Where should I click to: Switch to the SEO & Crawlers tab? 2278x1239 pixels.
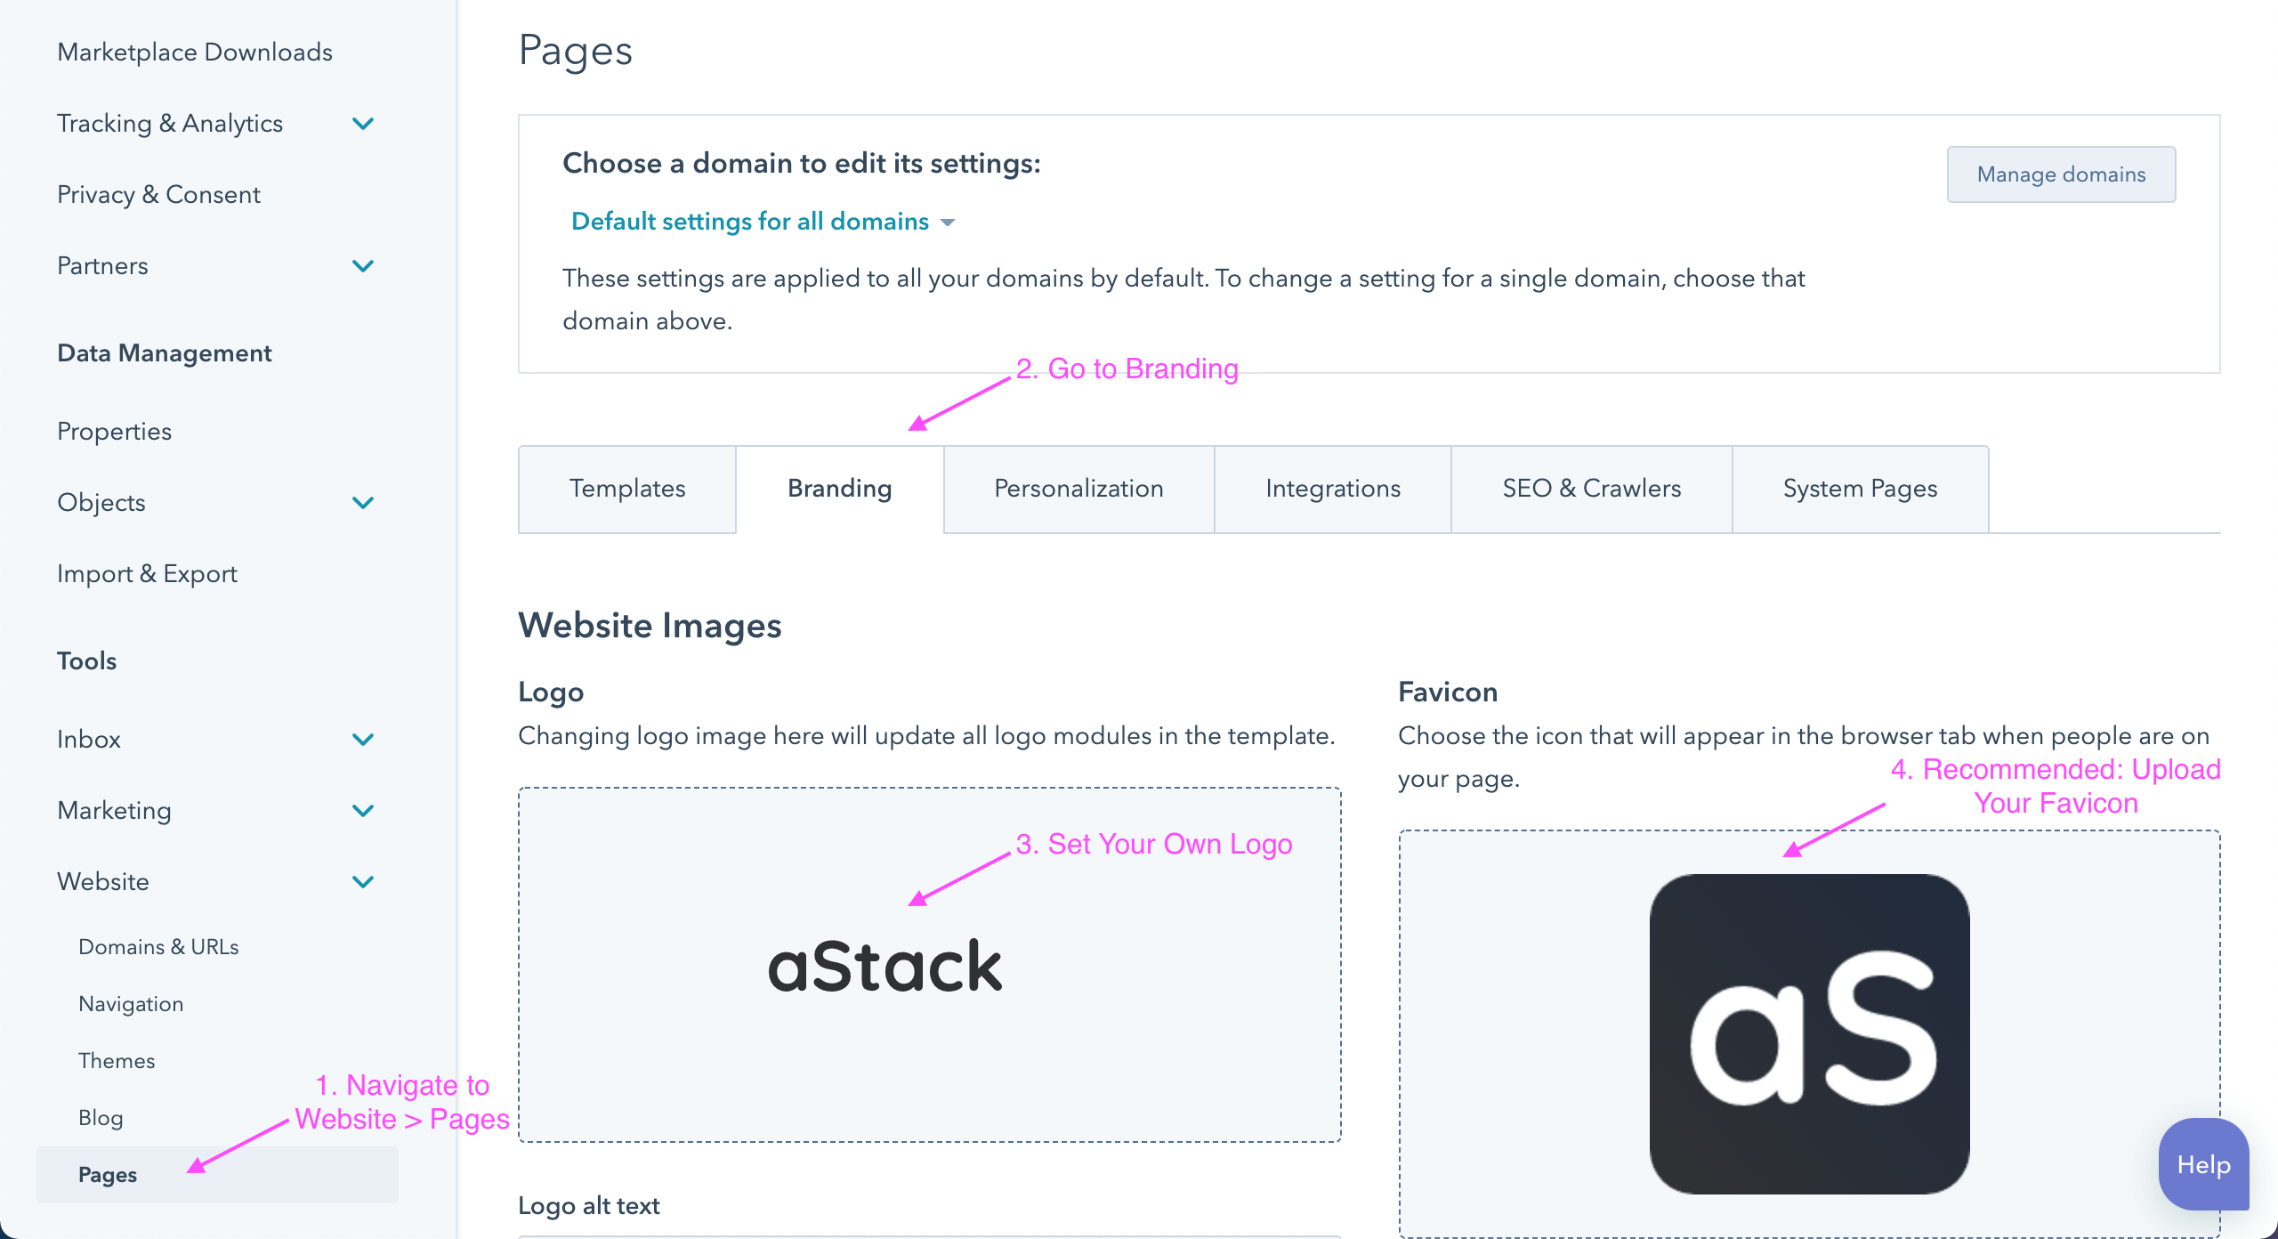coord(1592,489)
